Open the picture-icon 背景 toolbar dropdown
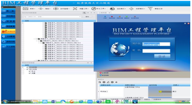This screenshot has width=192, height=105. (29, 9)
